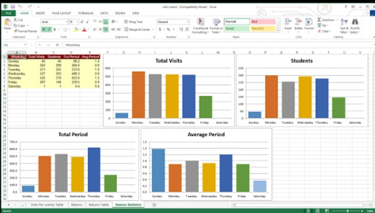
Task: Switch to the PAGE LAYOUT ribbon tab
Action: tap(62, 13)
